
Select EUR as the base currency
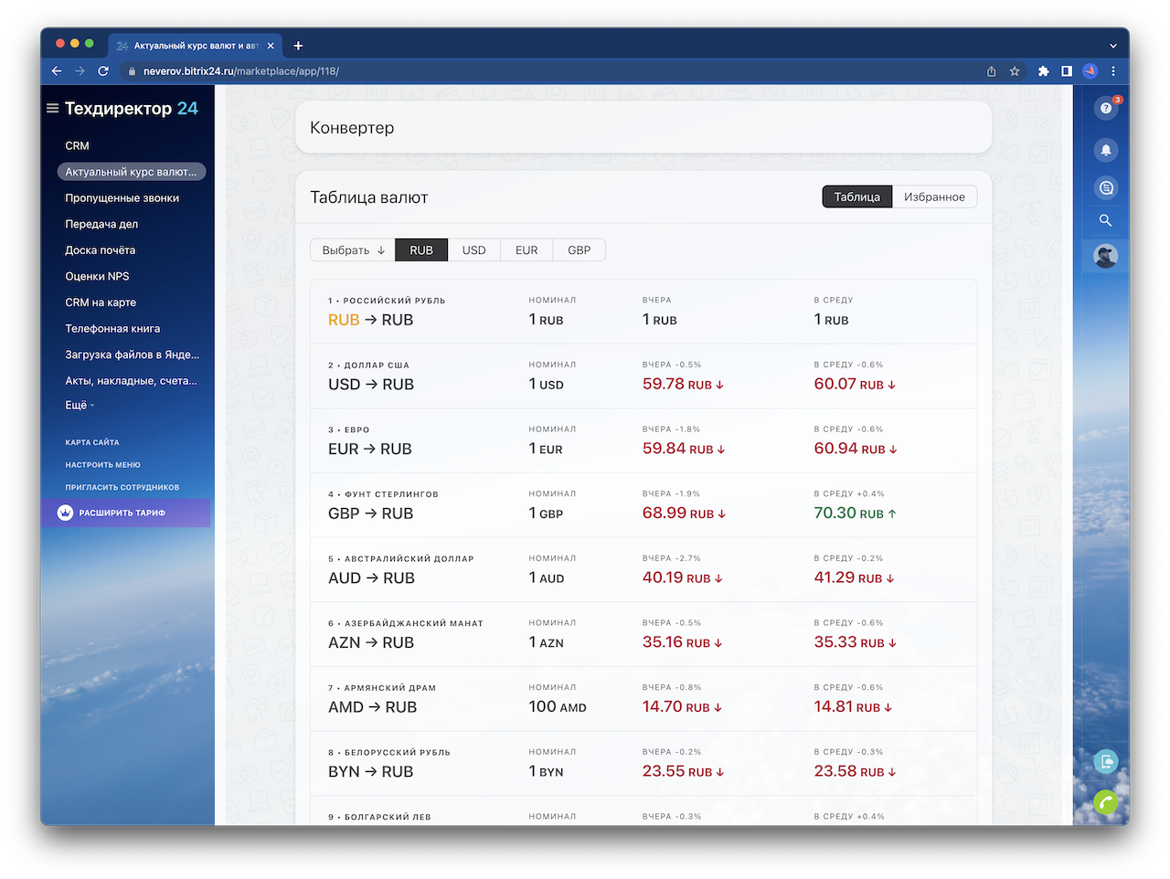click(x=526, y=250)
